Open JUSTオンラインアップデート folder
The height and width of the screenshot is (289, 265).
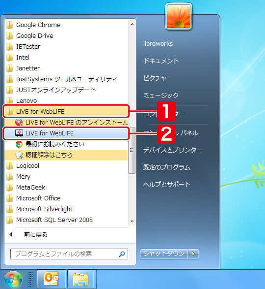point(66,90)
